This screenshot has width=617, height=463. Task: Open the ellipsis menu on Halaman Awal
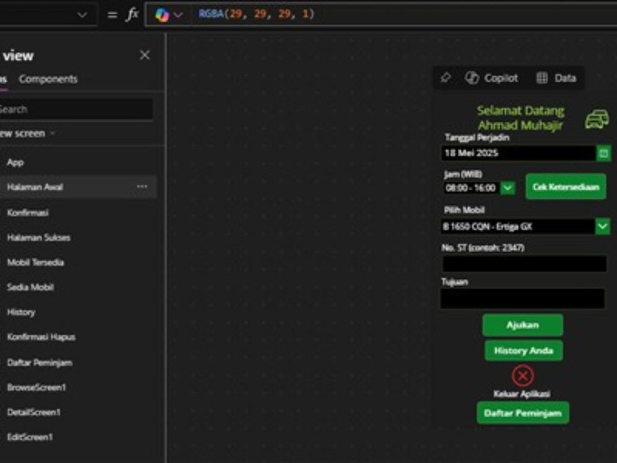[x=143, y=186]
